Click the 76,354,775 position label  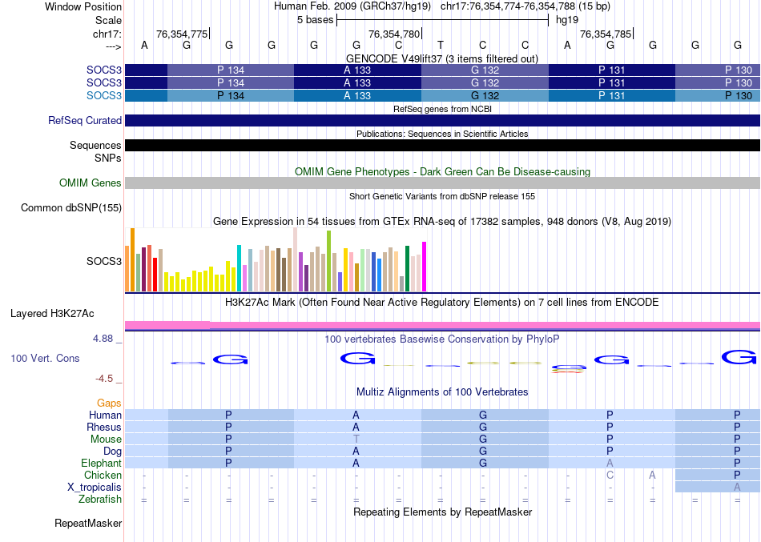[182, 34]
